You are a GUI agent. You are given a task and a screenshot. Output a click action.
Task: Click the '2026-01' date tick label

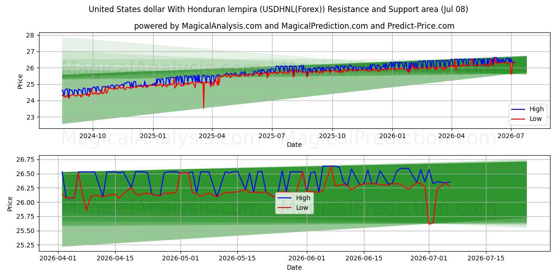pos(392,136)
